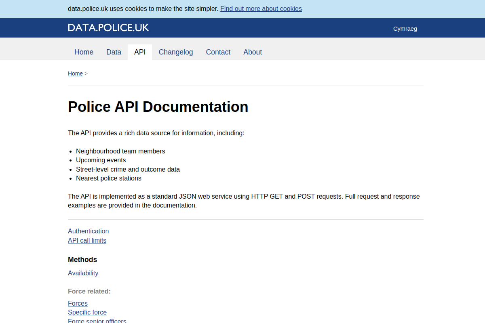
Task: Open the About navigation tab
Action: [x=253, y=52]
